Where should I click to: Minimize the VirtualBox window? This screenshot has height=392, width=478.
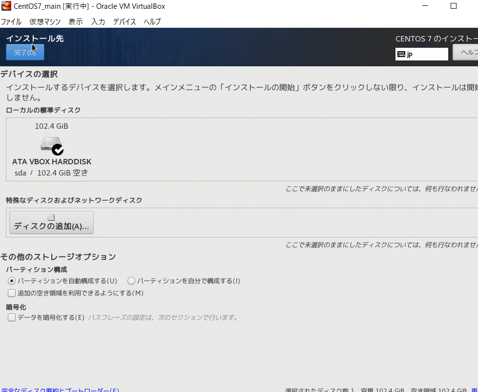(425, 6)
